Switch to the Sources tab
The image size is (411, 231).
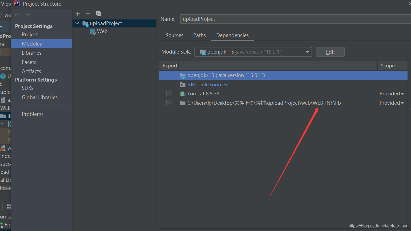coord(175,35)
